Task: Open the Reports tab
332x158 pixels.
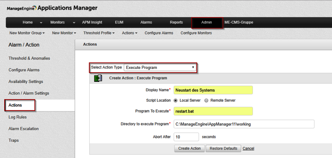Action: click(176, 22)
